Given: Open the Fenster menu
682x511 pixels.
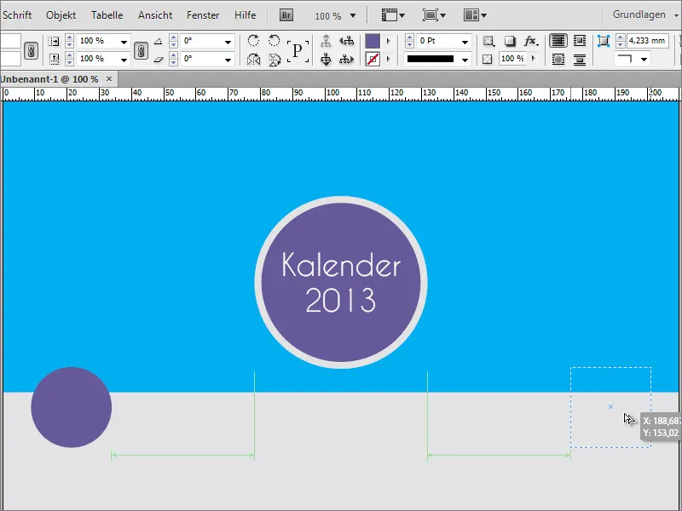Looking at the screenshot, I should [x=203, y=15].
